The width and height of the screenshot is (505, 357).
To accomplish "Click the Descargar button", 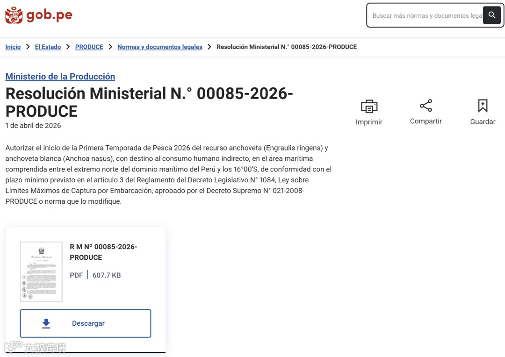I will click(86, 323).
